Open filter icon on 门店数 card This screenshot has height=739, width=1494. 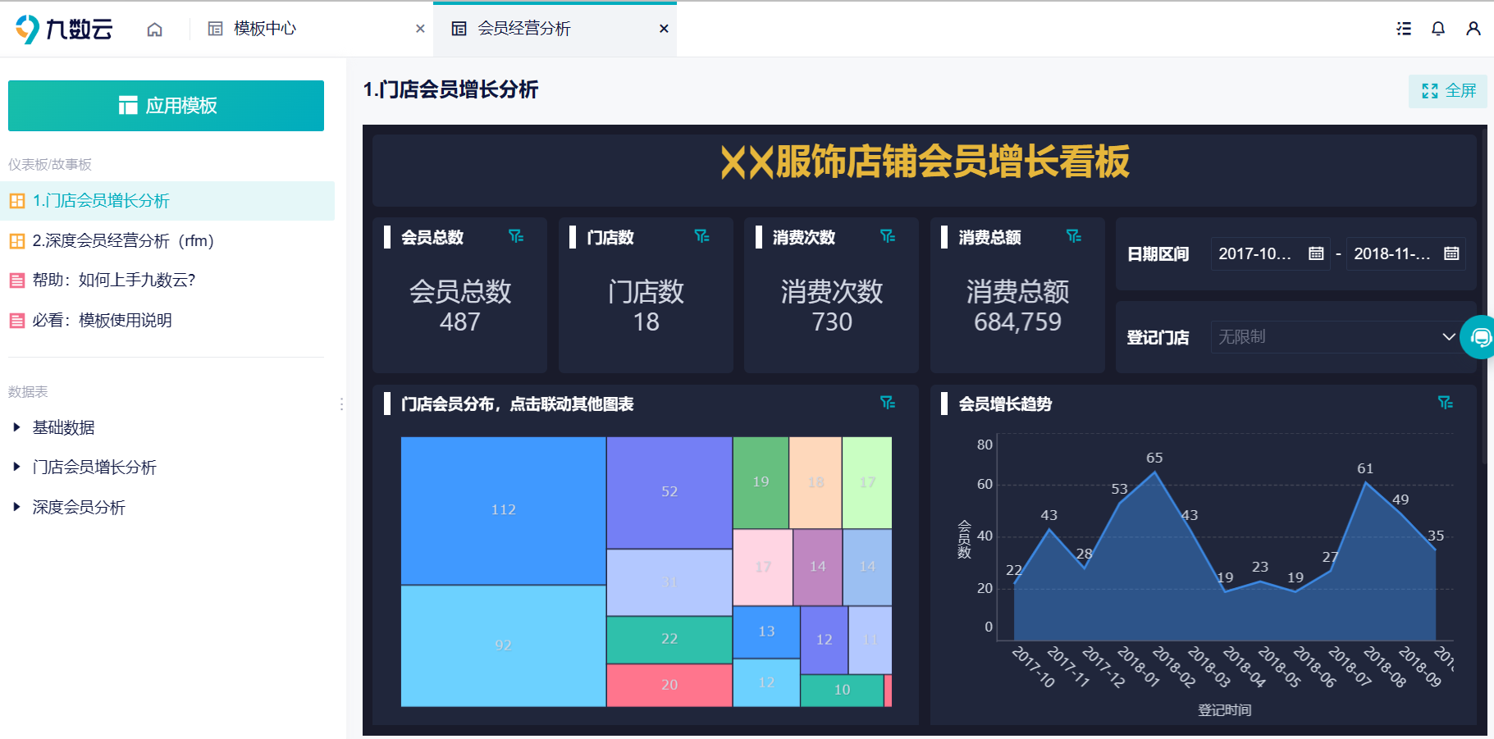(x=702, y=237)
